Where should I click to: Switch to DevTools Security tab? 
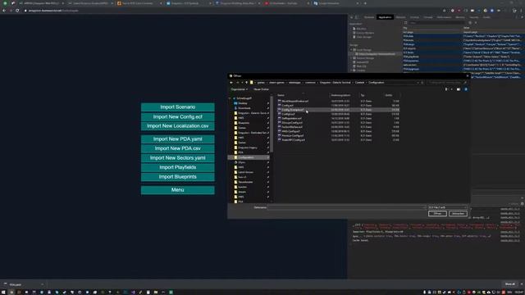[474, 17]
